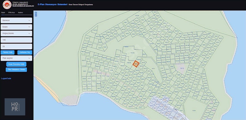Open the Erdek district dropdown
Image resolution: width=246 pixels, height=120 pixels.
pos(16,27)
